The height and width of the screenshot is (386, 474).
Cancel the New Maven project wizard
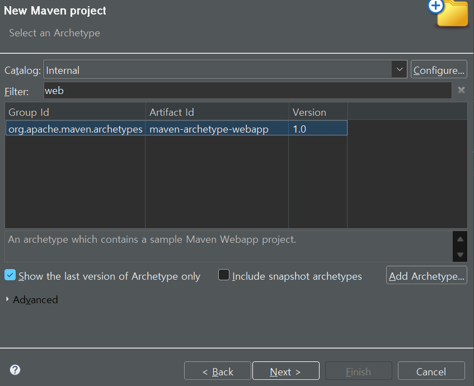(x=431, y=370)
